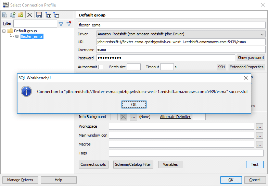The width and height of the screenshot is (268, 186).
Task: Click the Tags text field
Action: point(186,153)
